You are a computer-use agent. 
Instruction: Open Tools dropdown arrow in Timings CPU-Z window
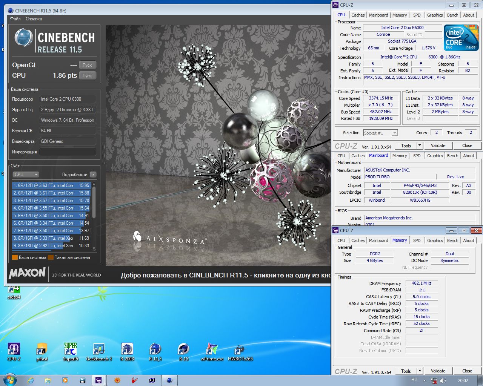(419, 371)
